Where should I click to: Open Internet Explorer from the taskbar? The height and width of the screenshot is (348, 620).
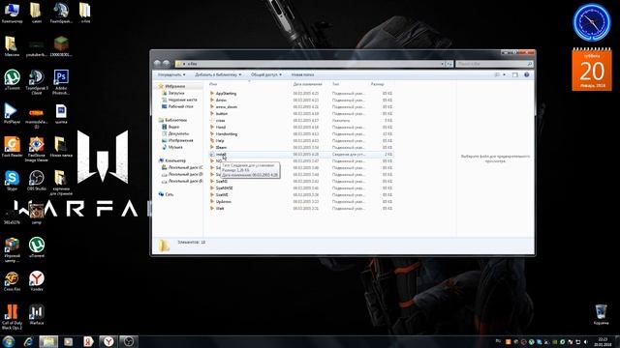[x=28, y=341]
